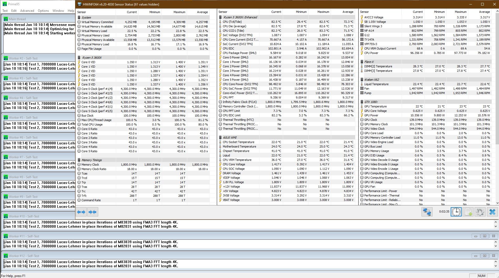Select the Core 3 Clock (perf #4/6) row
This screenshot has width=499, height=278.
143,102
